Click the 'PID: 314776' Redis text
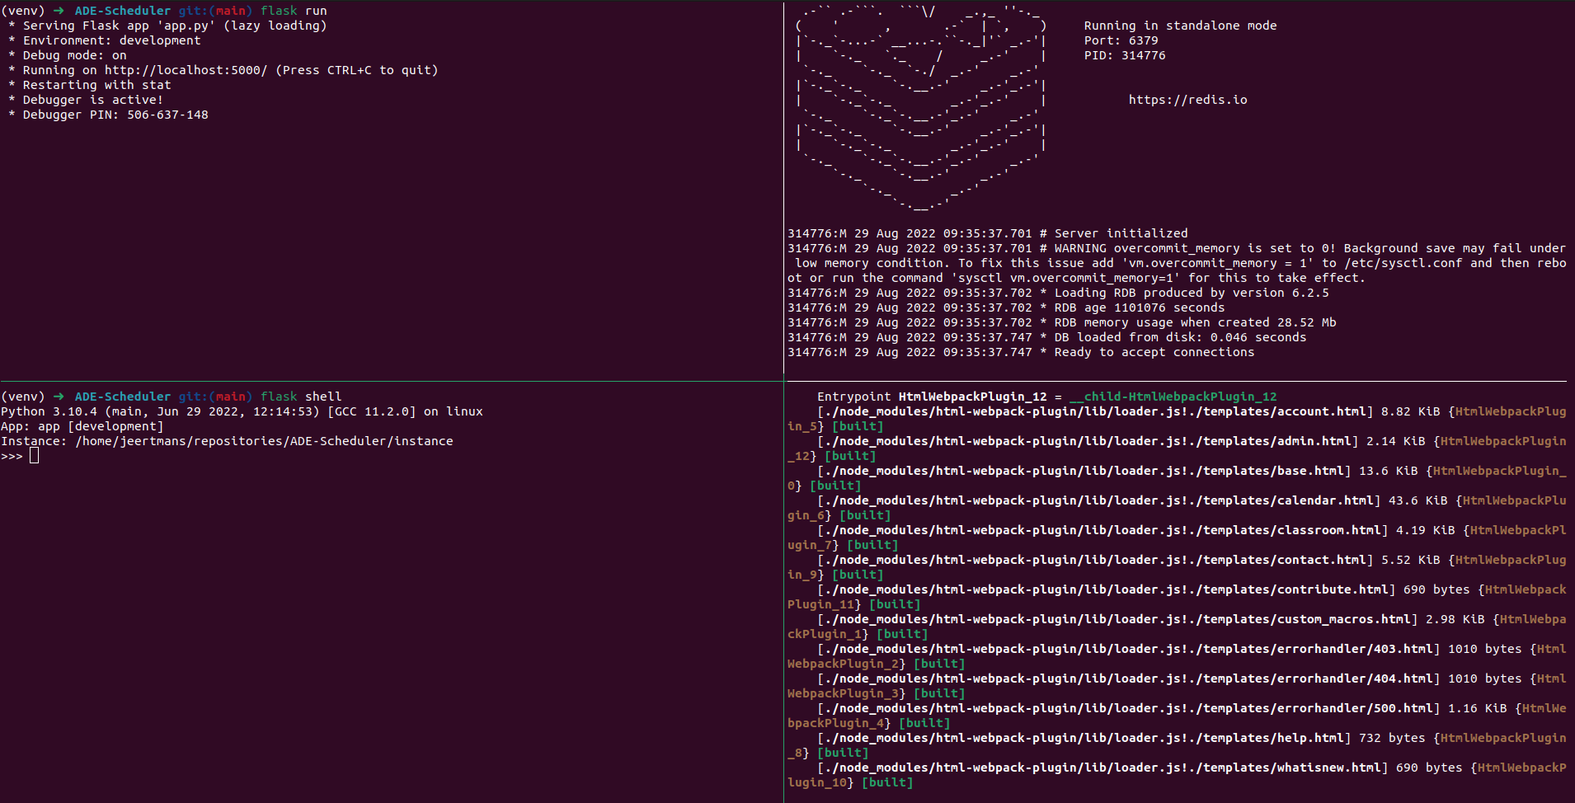The image size is (1575, 803). tap(1125, 55)
